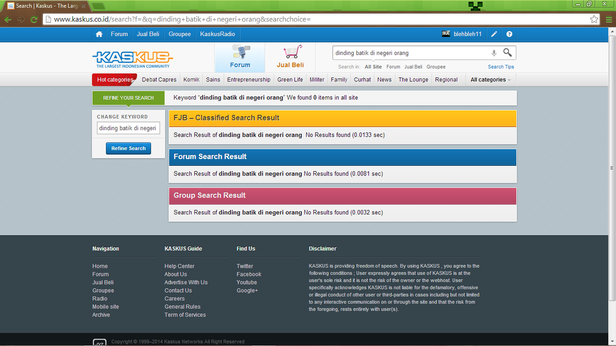Screen dimensions: 616x346
Task: Open Groupee in the top blue bar
Action: coord(180,34)
